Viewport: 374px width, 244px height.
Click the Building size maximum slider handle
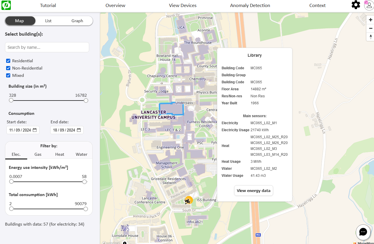86,101
